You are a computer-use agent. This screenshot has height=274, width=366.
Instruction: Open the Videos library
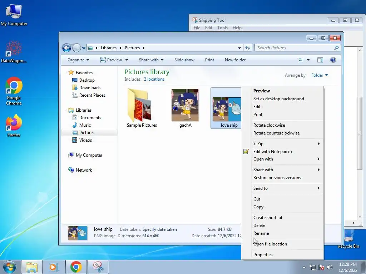click(x=85, y=140)
